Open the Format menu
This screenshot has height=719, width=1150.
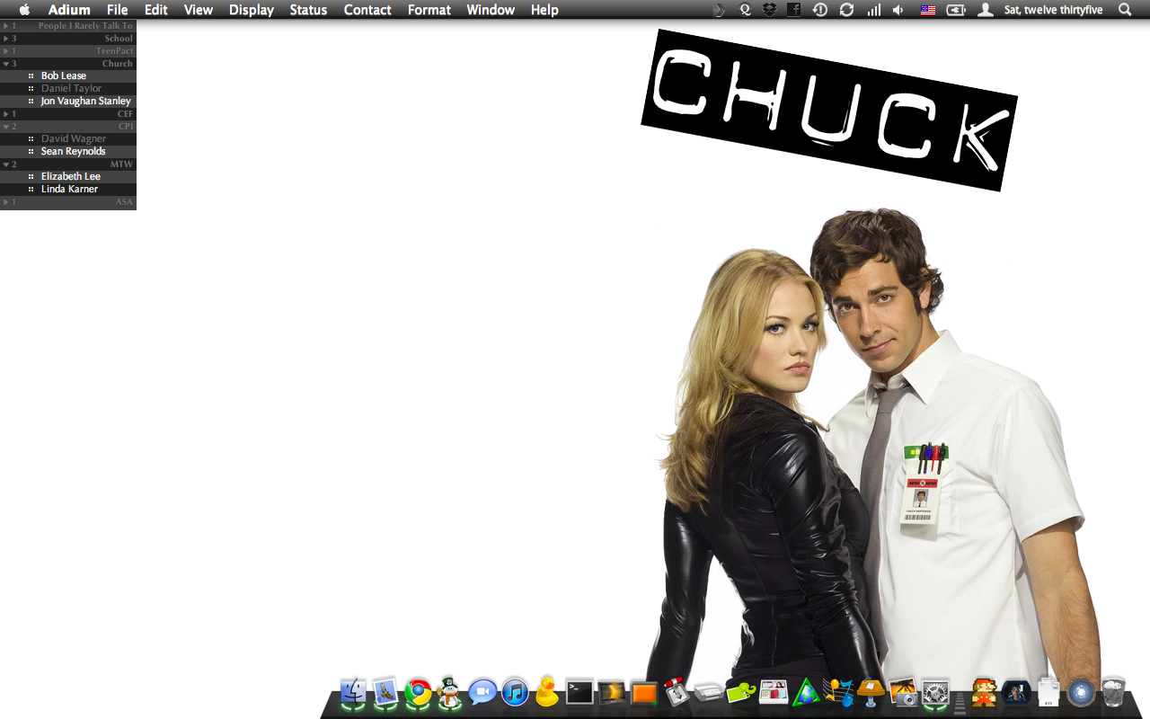[429, 10]
